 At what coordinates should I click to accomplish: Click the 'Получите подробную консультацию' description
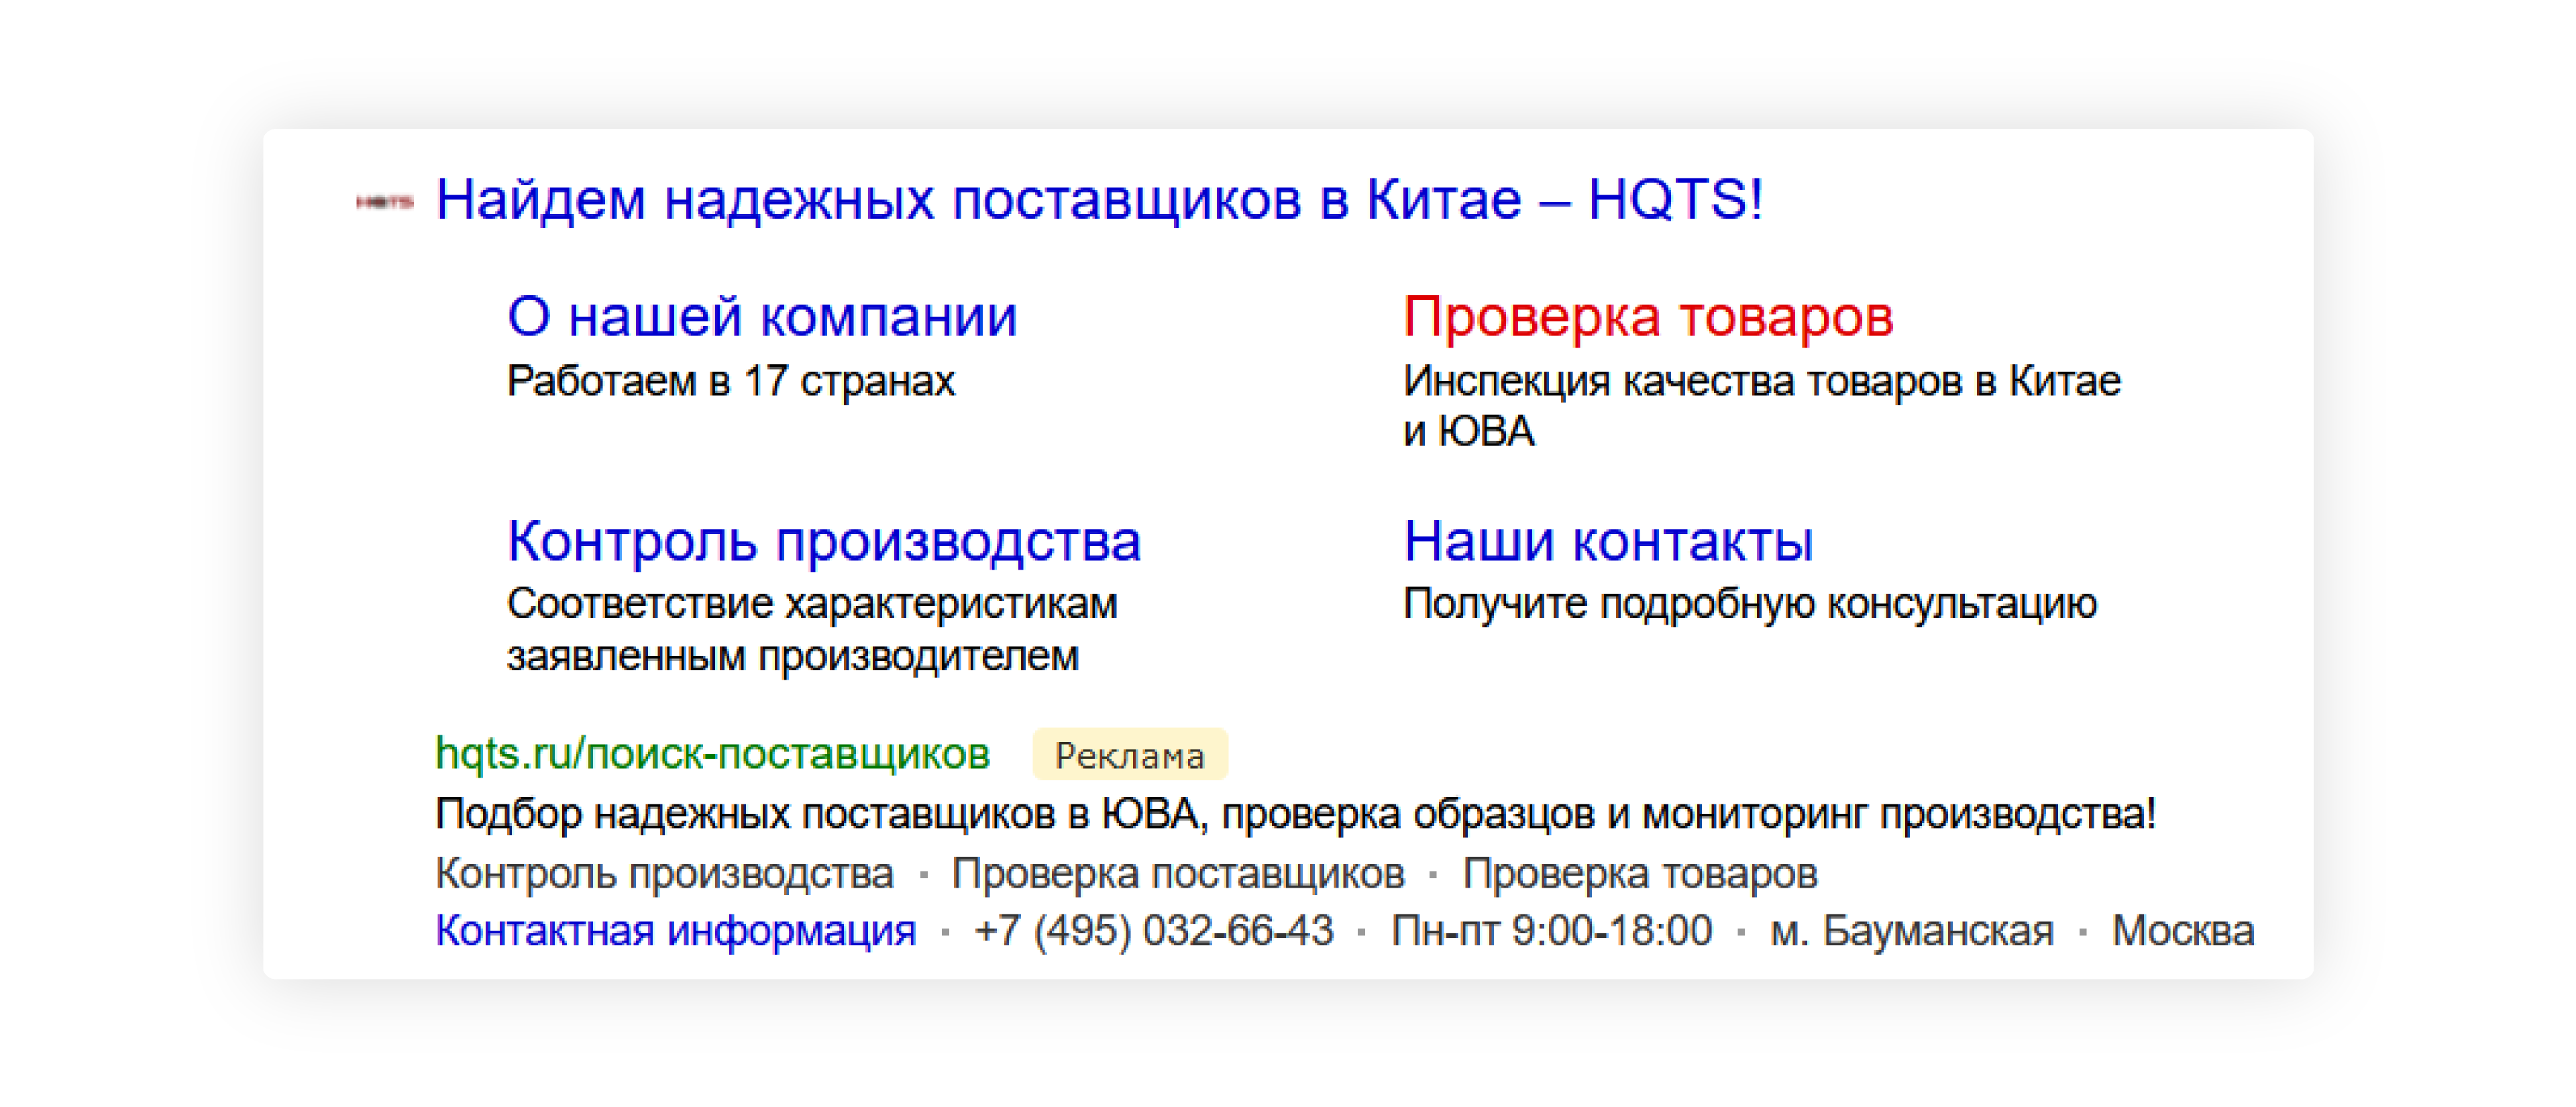[x=1749, y=604]
